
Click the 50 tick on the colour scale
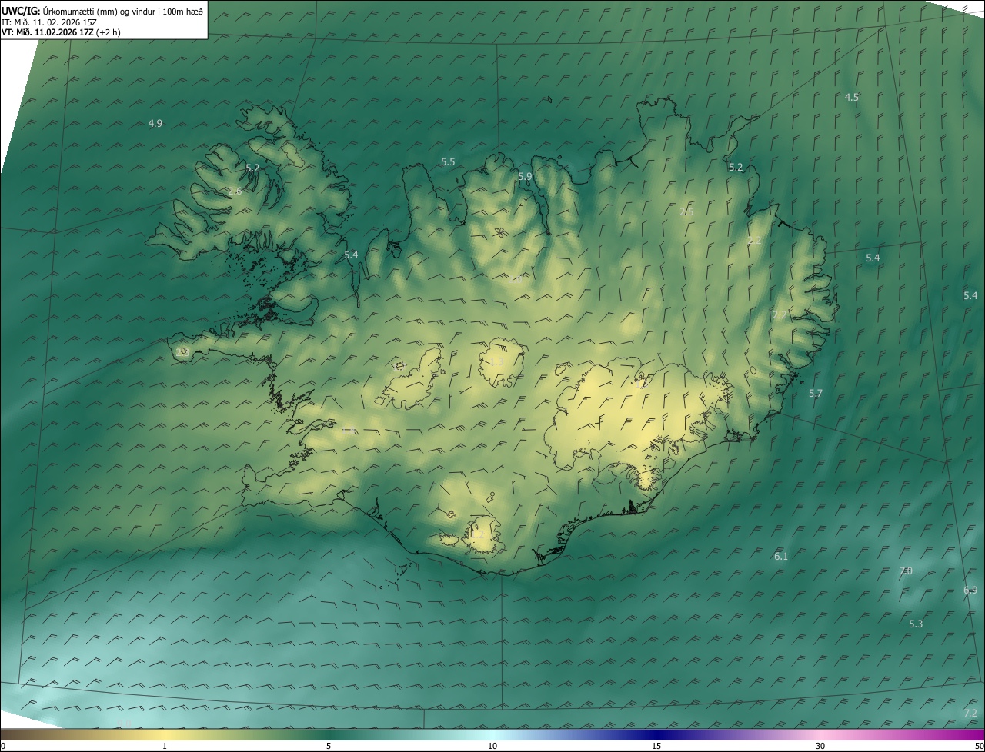click(x=980, y=746)
